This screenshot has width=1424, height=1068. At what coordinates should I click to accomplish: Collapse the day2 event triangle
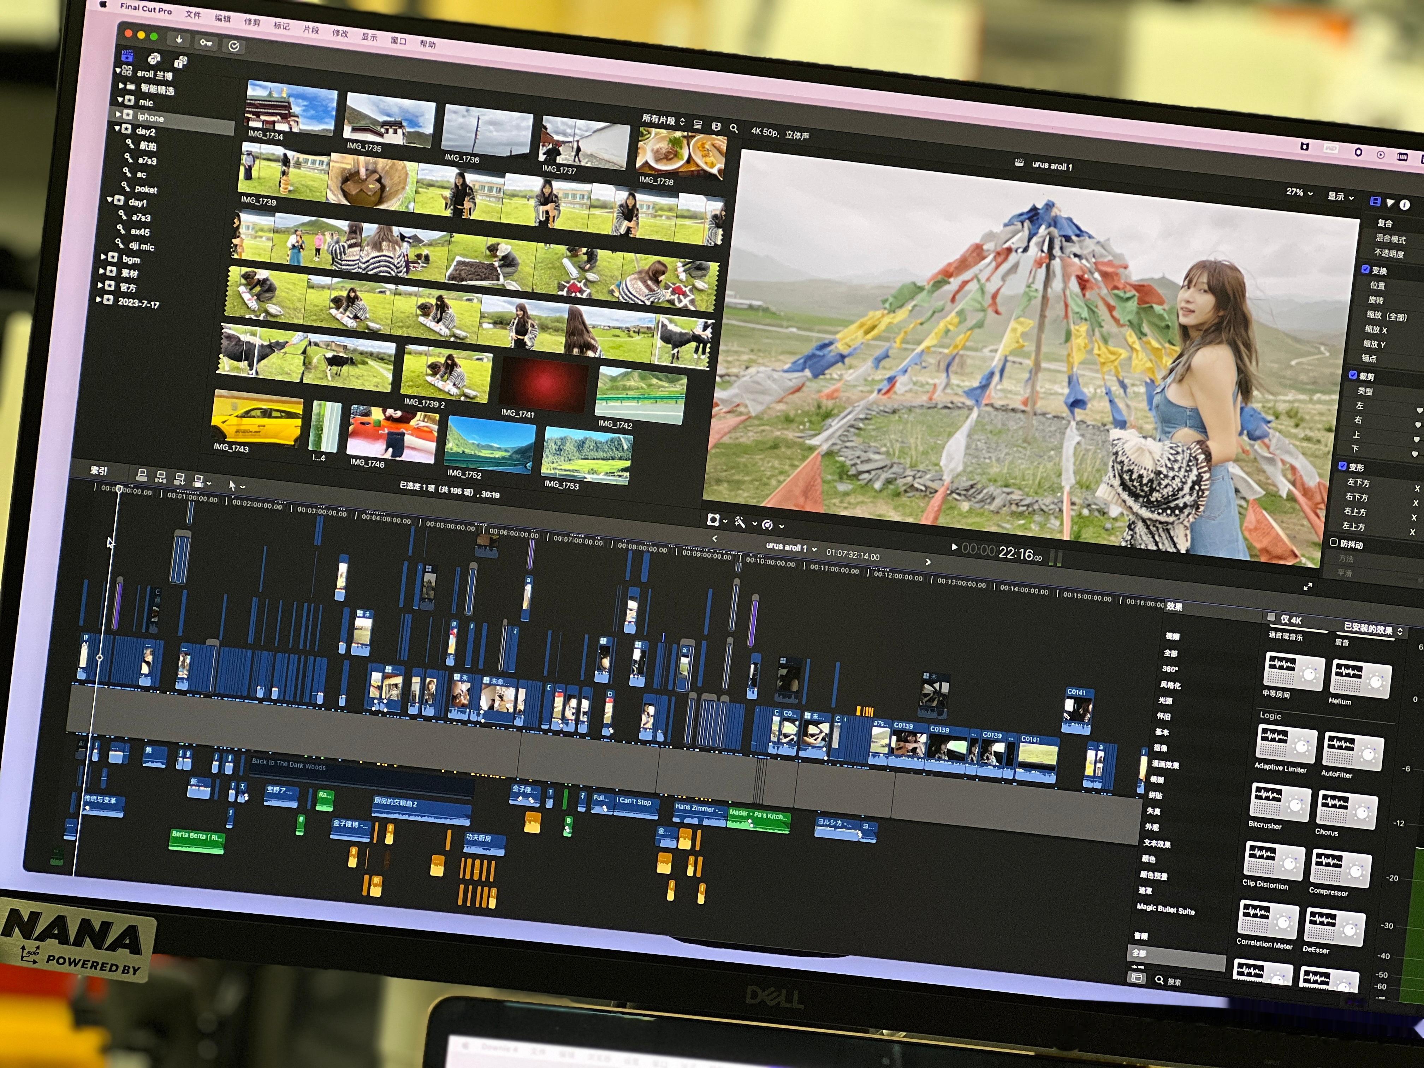(117, 128)
